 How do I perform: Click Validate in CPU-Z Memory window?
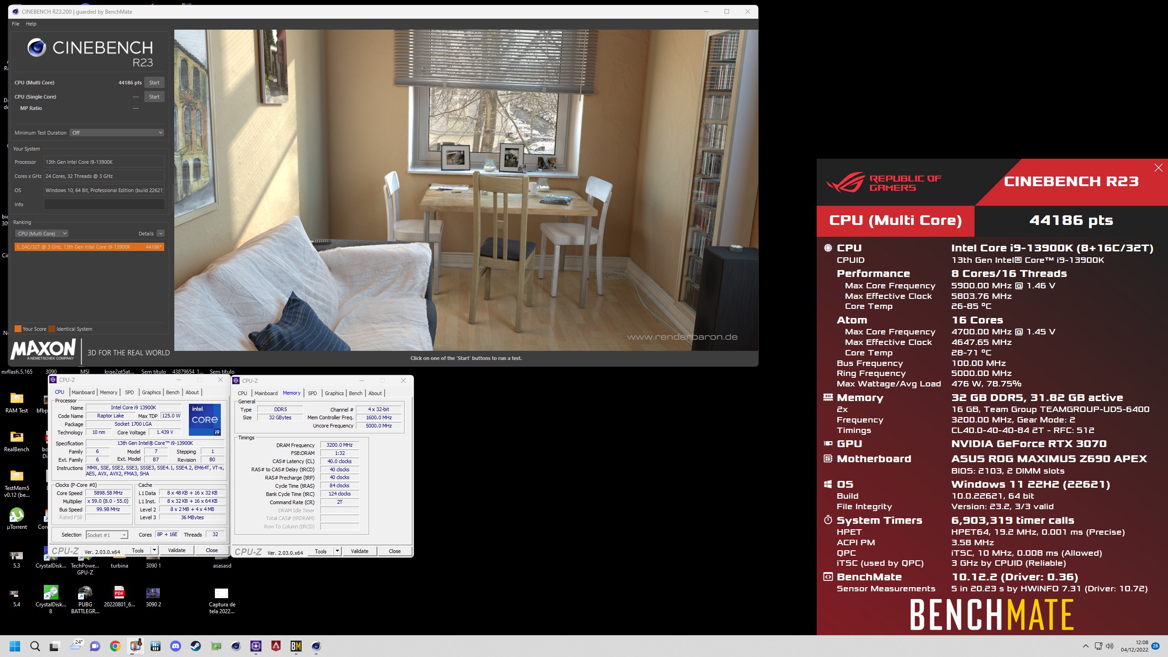click(x=360, y=552)
